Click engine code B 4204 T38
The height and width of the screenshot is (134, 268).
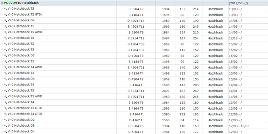click(136, 44)
